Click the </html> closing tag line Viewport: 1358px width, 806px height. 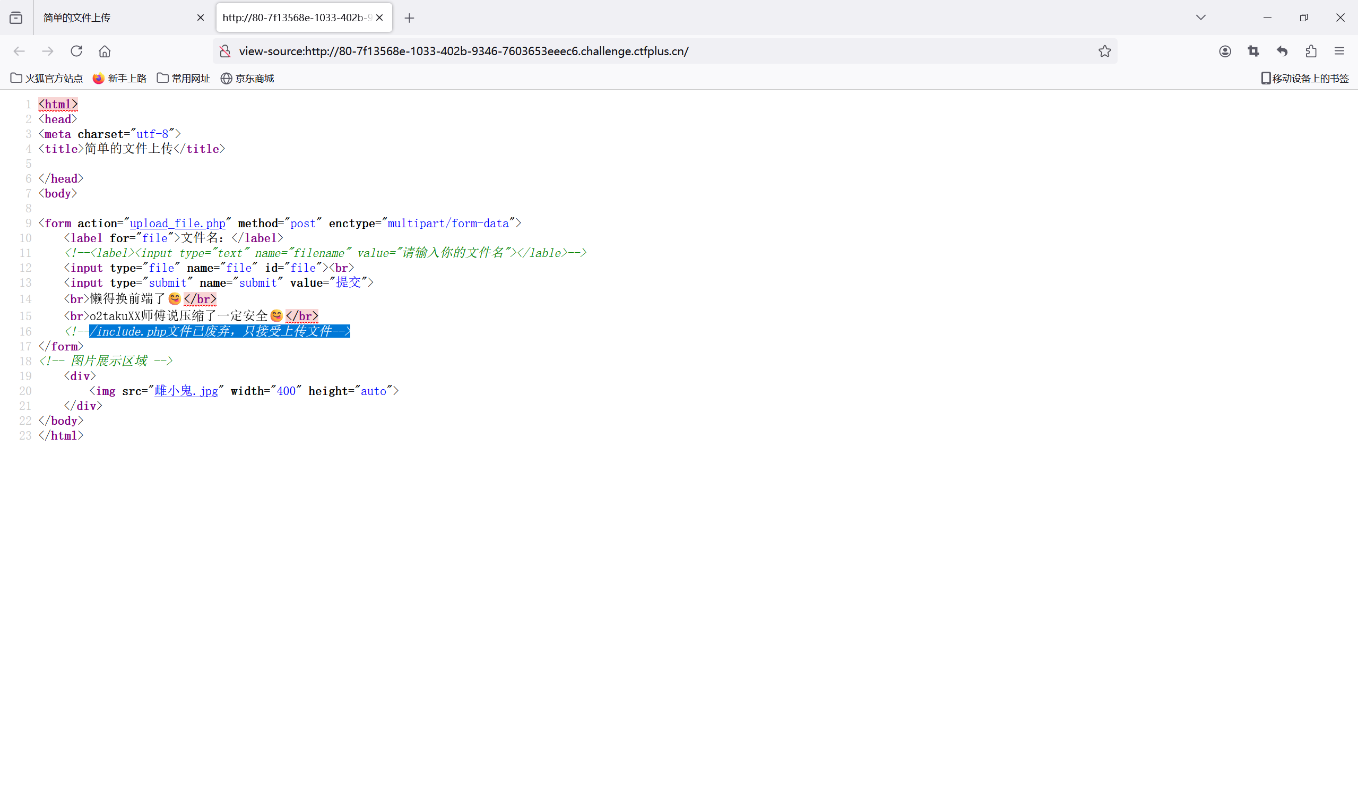click(x=61, y=435)
